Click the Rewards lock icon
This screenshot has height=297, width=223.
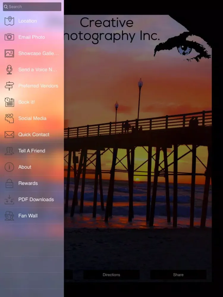[9, 183]
